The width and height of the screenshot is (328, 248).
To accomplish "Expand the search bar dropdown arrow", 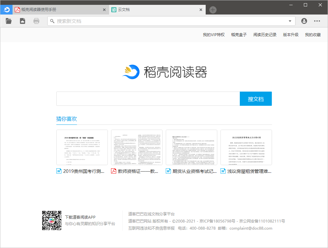I will point(290,21).
